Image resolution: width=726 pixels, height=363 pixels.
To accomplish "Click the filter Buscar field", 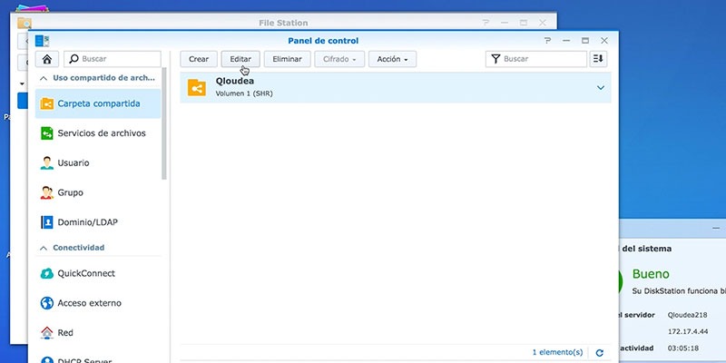I will point(536,59).
